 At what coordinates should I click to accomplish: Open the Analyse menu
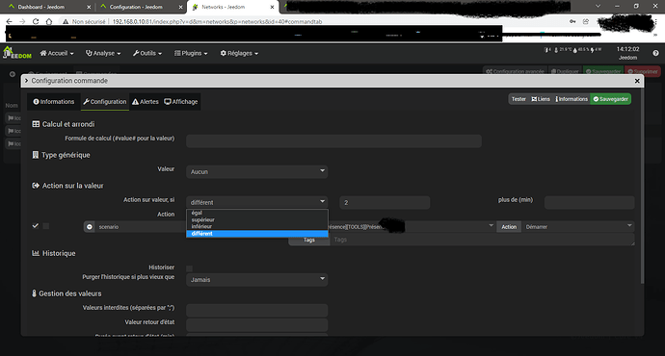click(x=103, y=53)
